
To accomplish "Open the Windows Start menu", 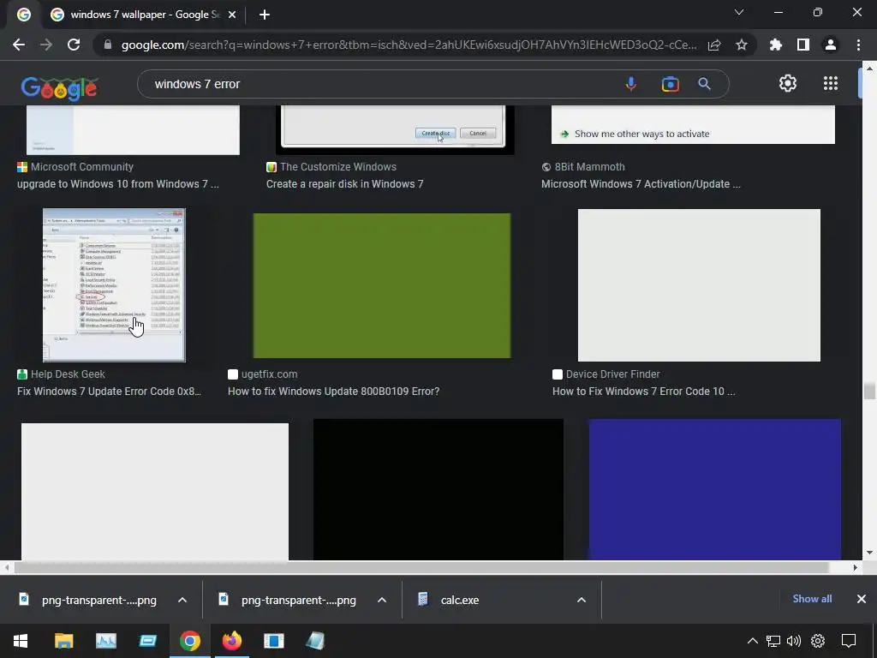I will tap(21, 641).
